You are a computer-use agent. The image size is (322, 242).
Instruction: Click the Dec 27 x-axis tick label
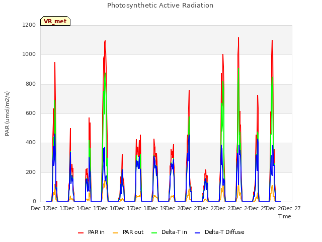(292, 208)
